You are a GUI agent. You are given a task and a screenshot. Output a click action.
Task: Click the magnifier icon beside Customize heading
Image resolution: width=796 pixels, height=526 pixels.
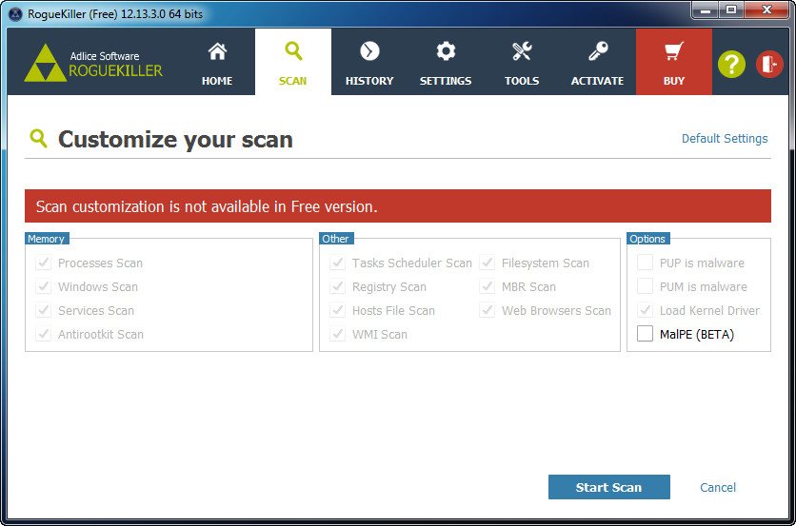coord(39,138)
